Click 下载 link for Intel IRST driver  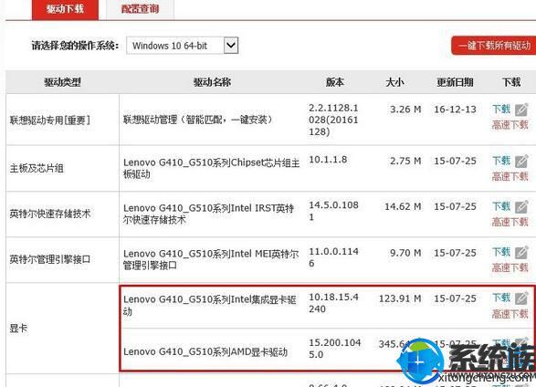501,206
